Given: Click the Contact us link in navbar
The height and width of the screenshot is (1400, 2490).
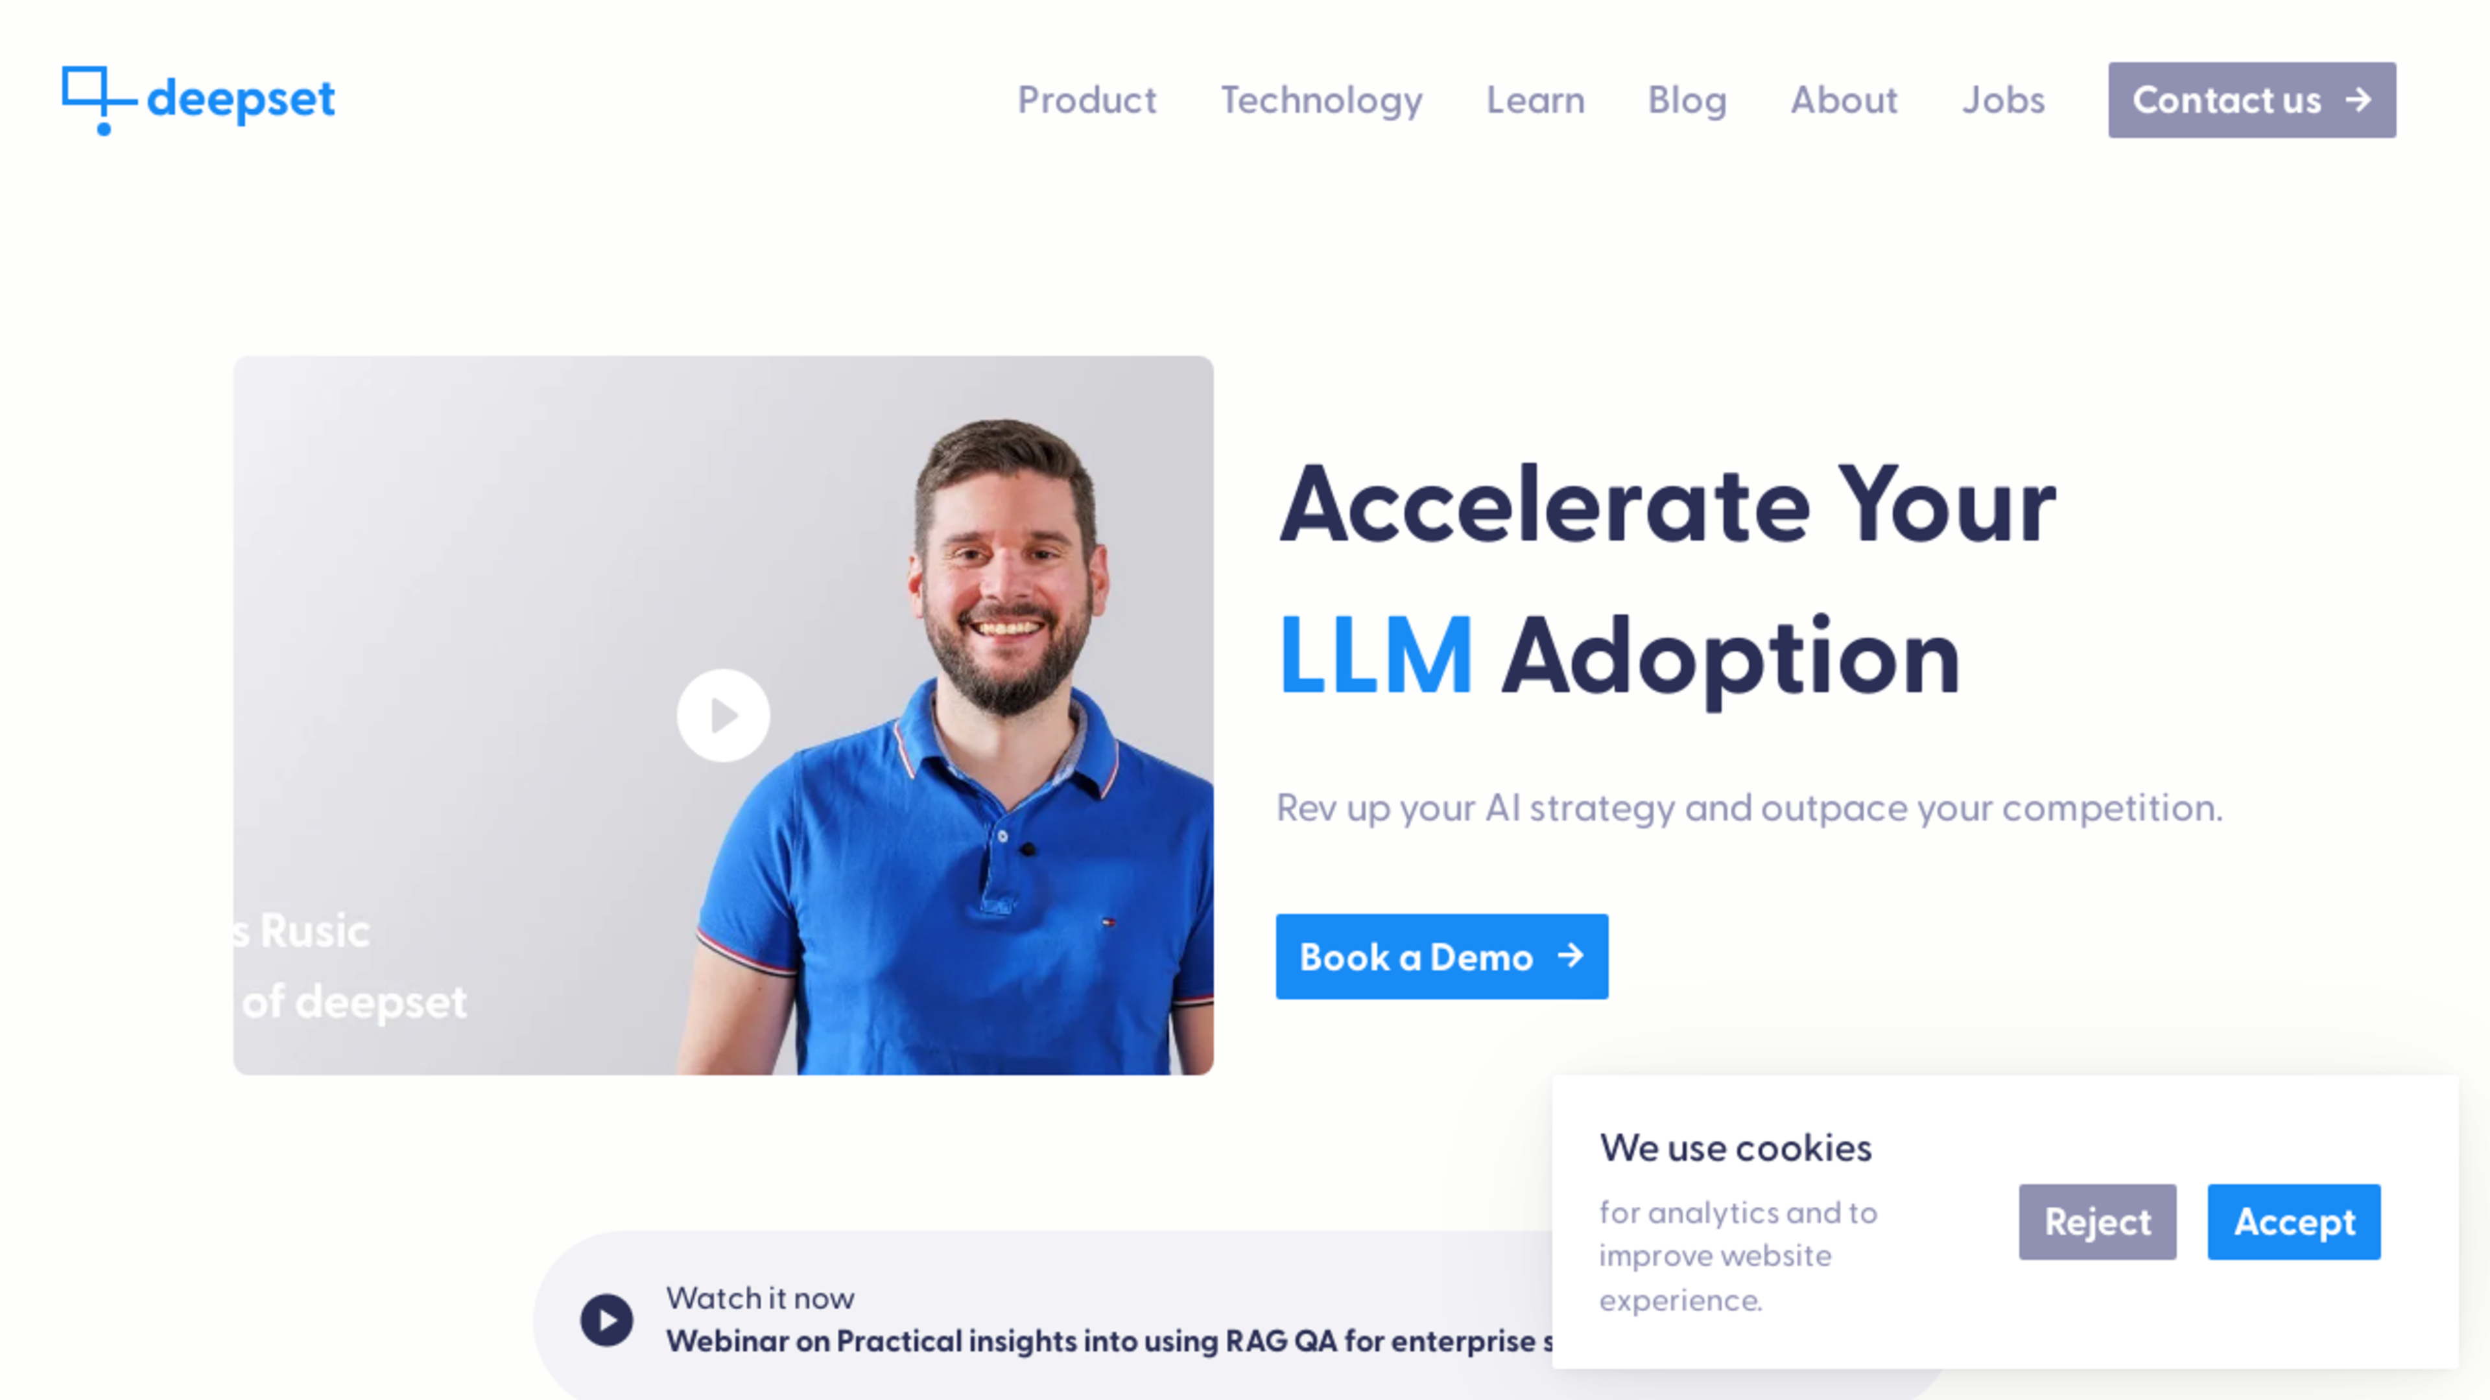Looking at the screenshot, I should 2251,99.
